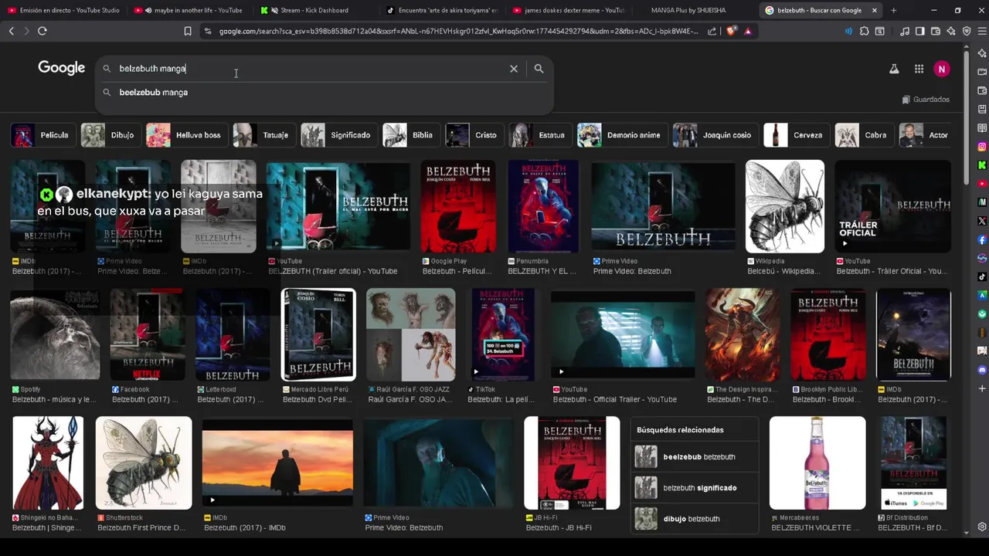Open the Google account avatar N

pos(941,69)
